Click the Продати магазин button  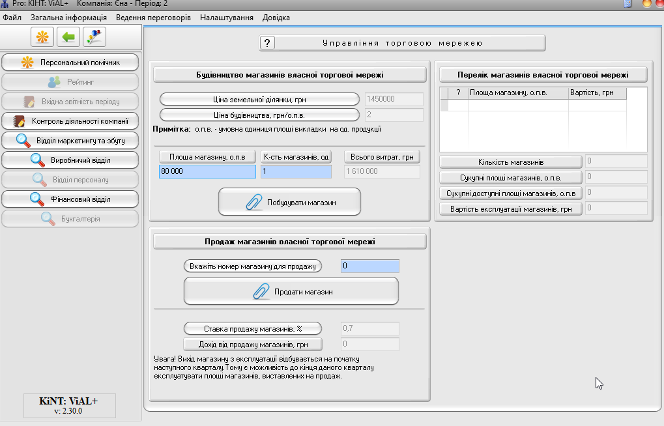(x=291, y=291)
